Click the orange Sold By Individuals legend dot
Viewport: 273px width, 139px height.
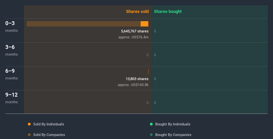(x=29, y=124)
